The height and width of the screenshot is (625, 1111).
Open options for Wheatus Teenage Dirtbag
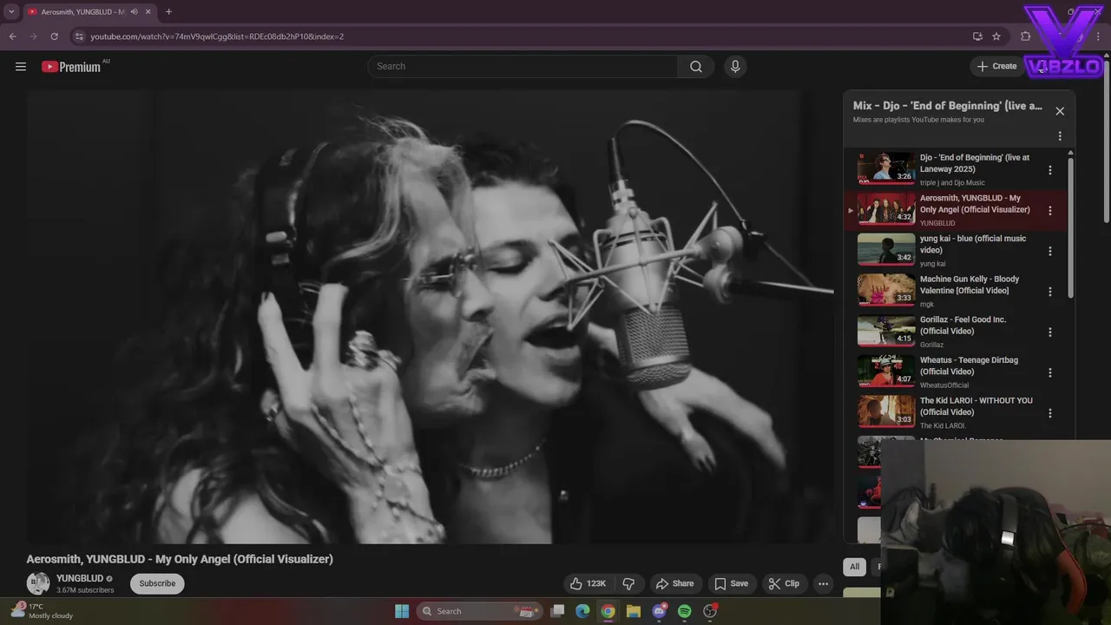(1050, 372)
